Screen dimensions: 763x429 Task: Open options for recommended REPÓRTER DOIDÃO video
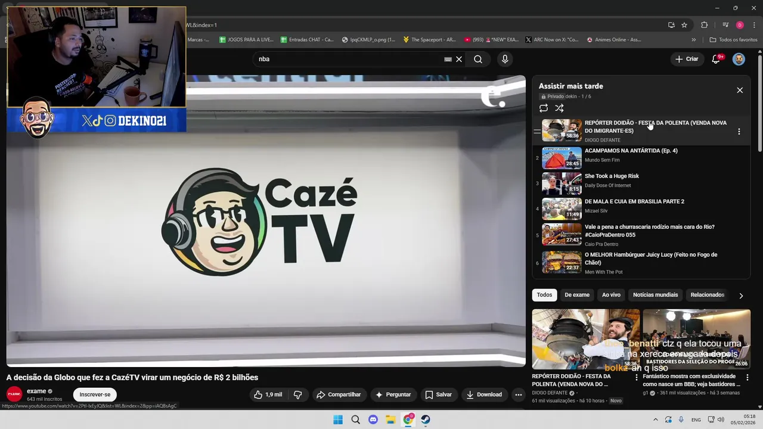[x=637, y=378]
